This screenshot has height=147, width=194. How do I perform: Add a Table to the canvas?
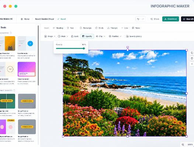(136, 28)
